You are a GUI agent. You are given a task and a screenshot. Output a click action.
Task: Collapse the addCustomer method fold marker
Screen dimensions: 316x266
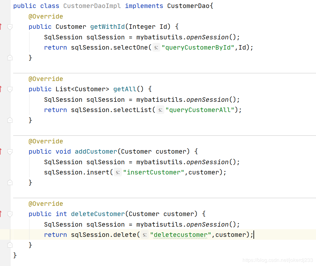tap(10, 152)
